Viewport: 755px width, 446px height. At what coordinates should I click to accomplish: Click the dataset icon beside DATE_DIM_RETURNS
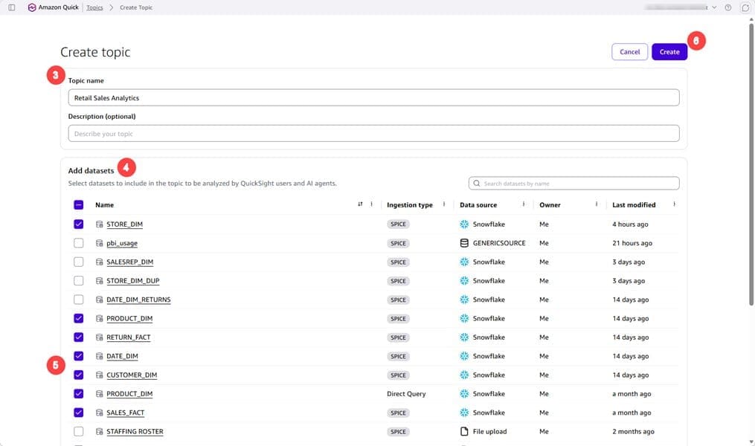[x=99, y=300]
